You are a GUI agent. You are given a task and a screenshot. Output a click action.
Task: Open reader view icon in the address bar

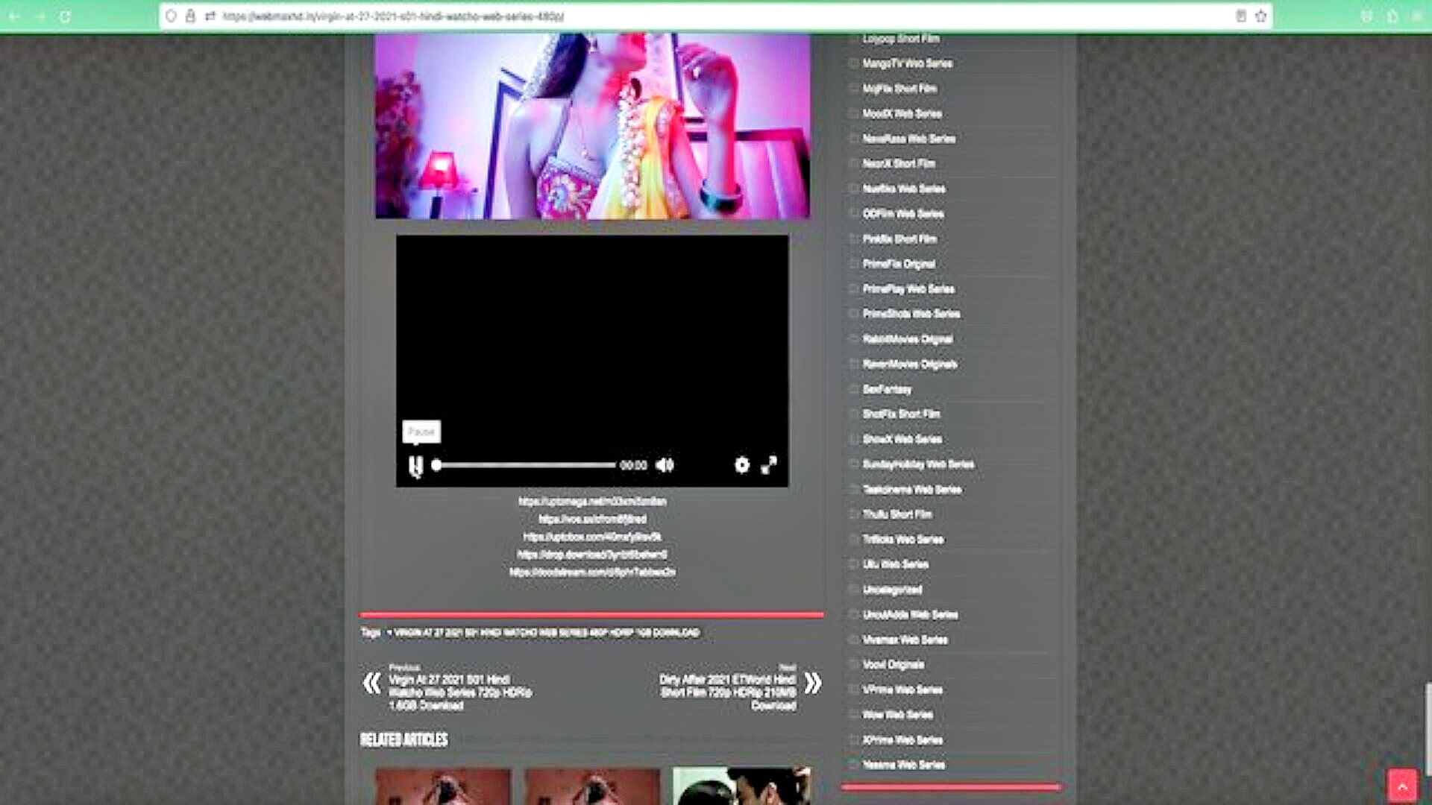(1241, 16)
